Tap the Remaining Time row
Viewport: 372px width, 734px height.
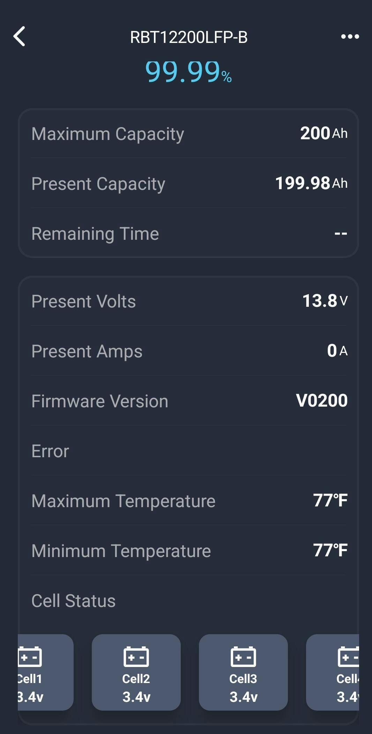188,233
